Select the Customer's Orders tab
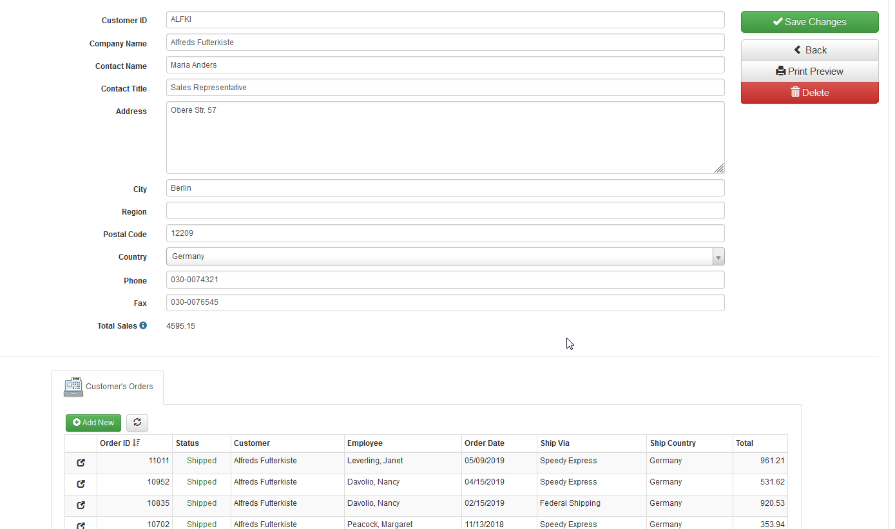The height and width of the screenshot is (529, 895). 108,387
